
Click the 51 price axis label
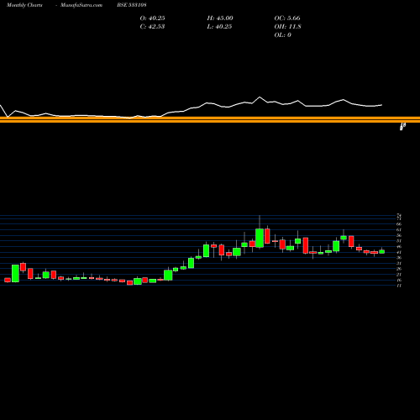pyautogui.click(x=399, y=241)
